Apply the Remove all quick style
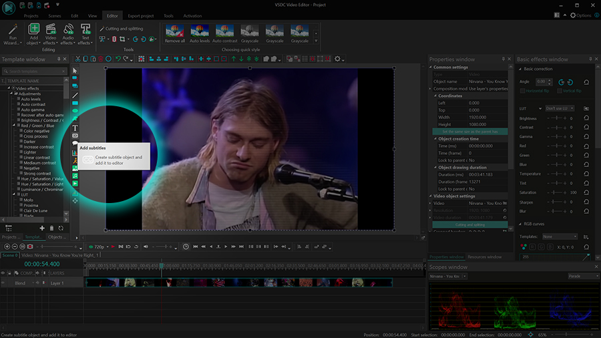Image resolution: width=601 pixels, height=338 pixels. click(175, 33)
